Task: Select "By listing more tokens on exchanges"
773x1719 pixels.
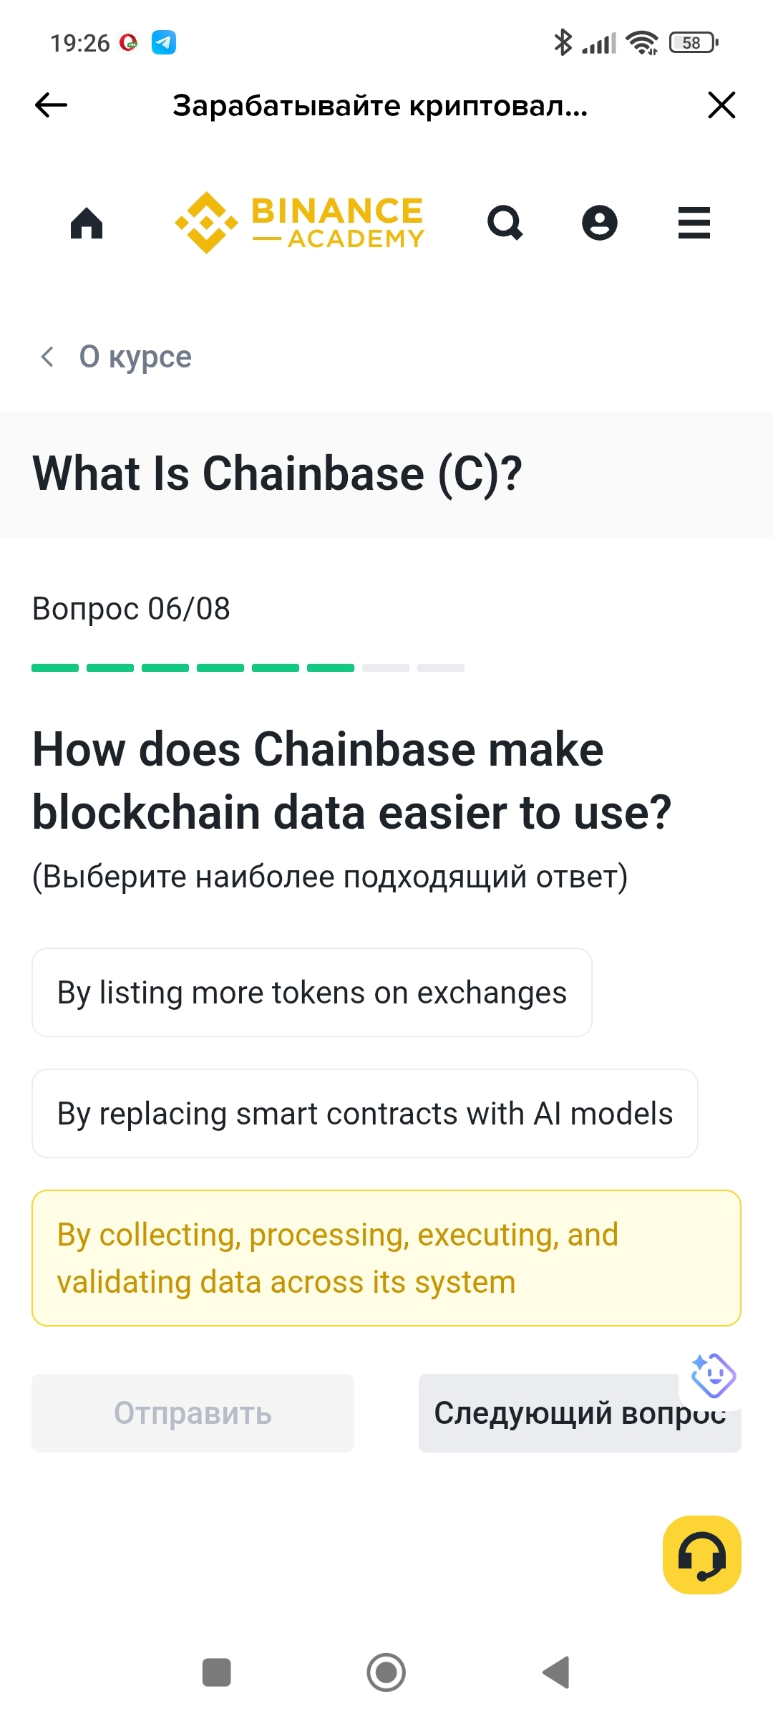Action: [312, 993]
